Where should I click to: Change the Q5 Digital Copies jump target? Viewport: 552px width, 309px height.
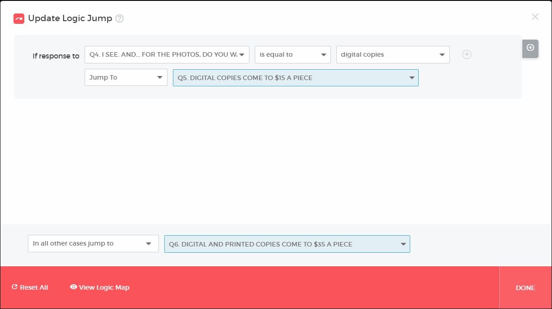295,78
